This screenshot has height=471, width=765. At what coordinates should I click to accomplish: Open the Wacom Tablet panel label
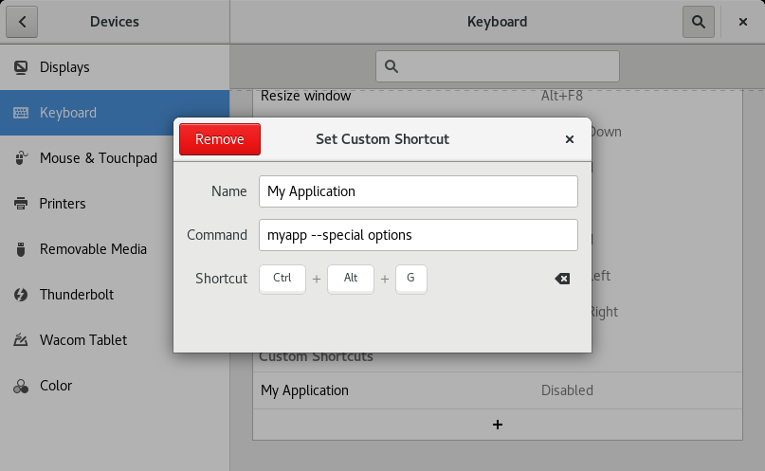click(x=82, y=340)
